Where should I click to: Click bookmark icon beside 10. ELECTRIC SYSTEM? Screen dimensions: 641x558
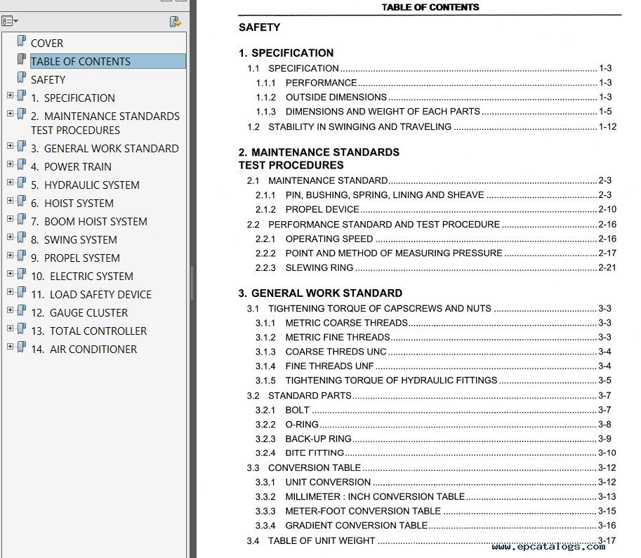coord(22,274)
